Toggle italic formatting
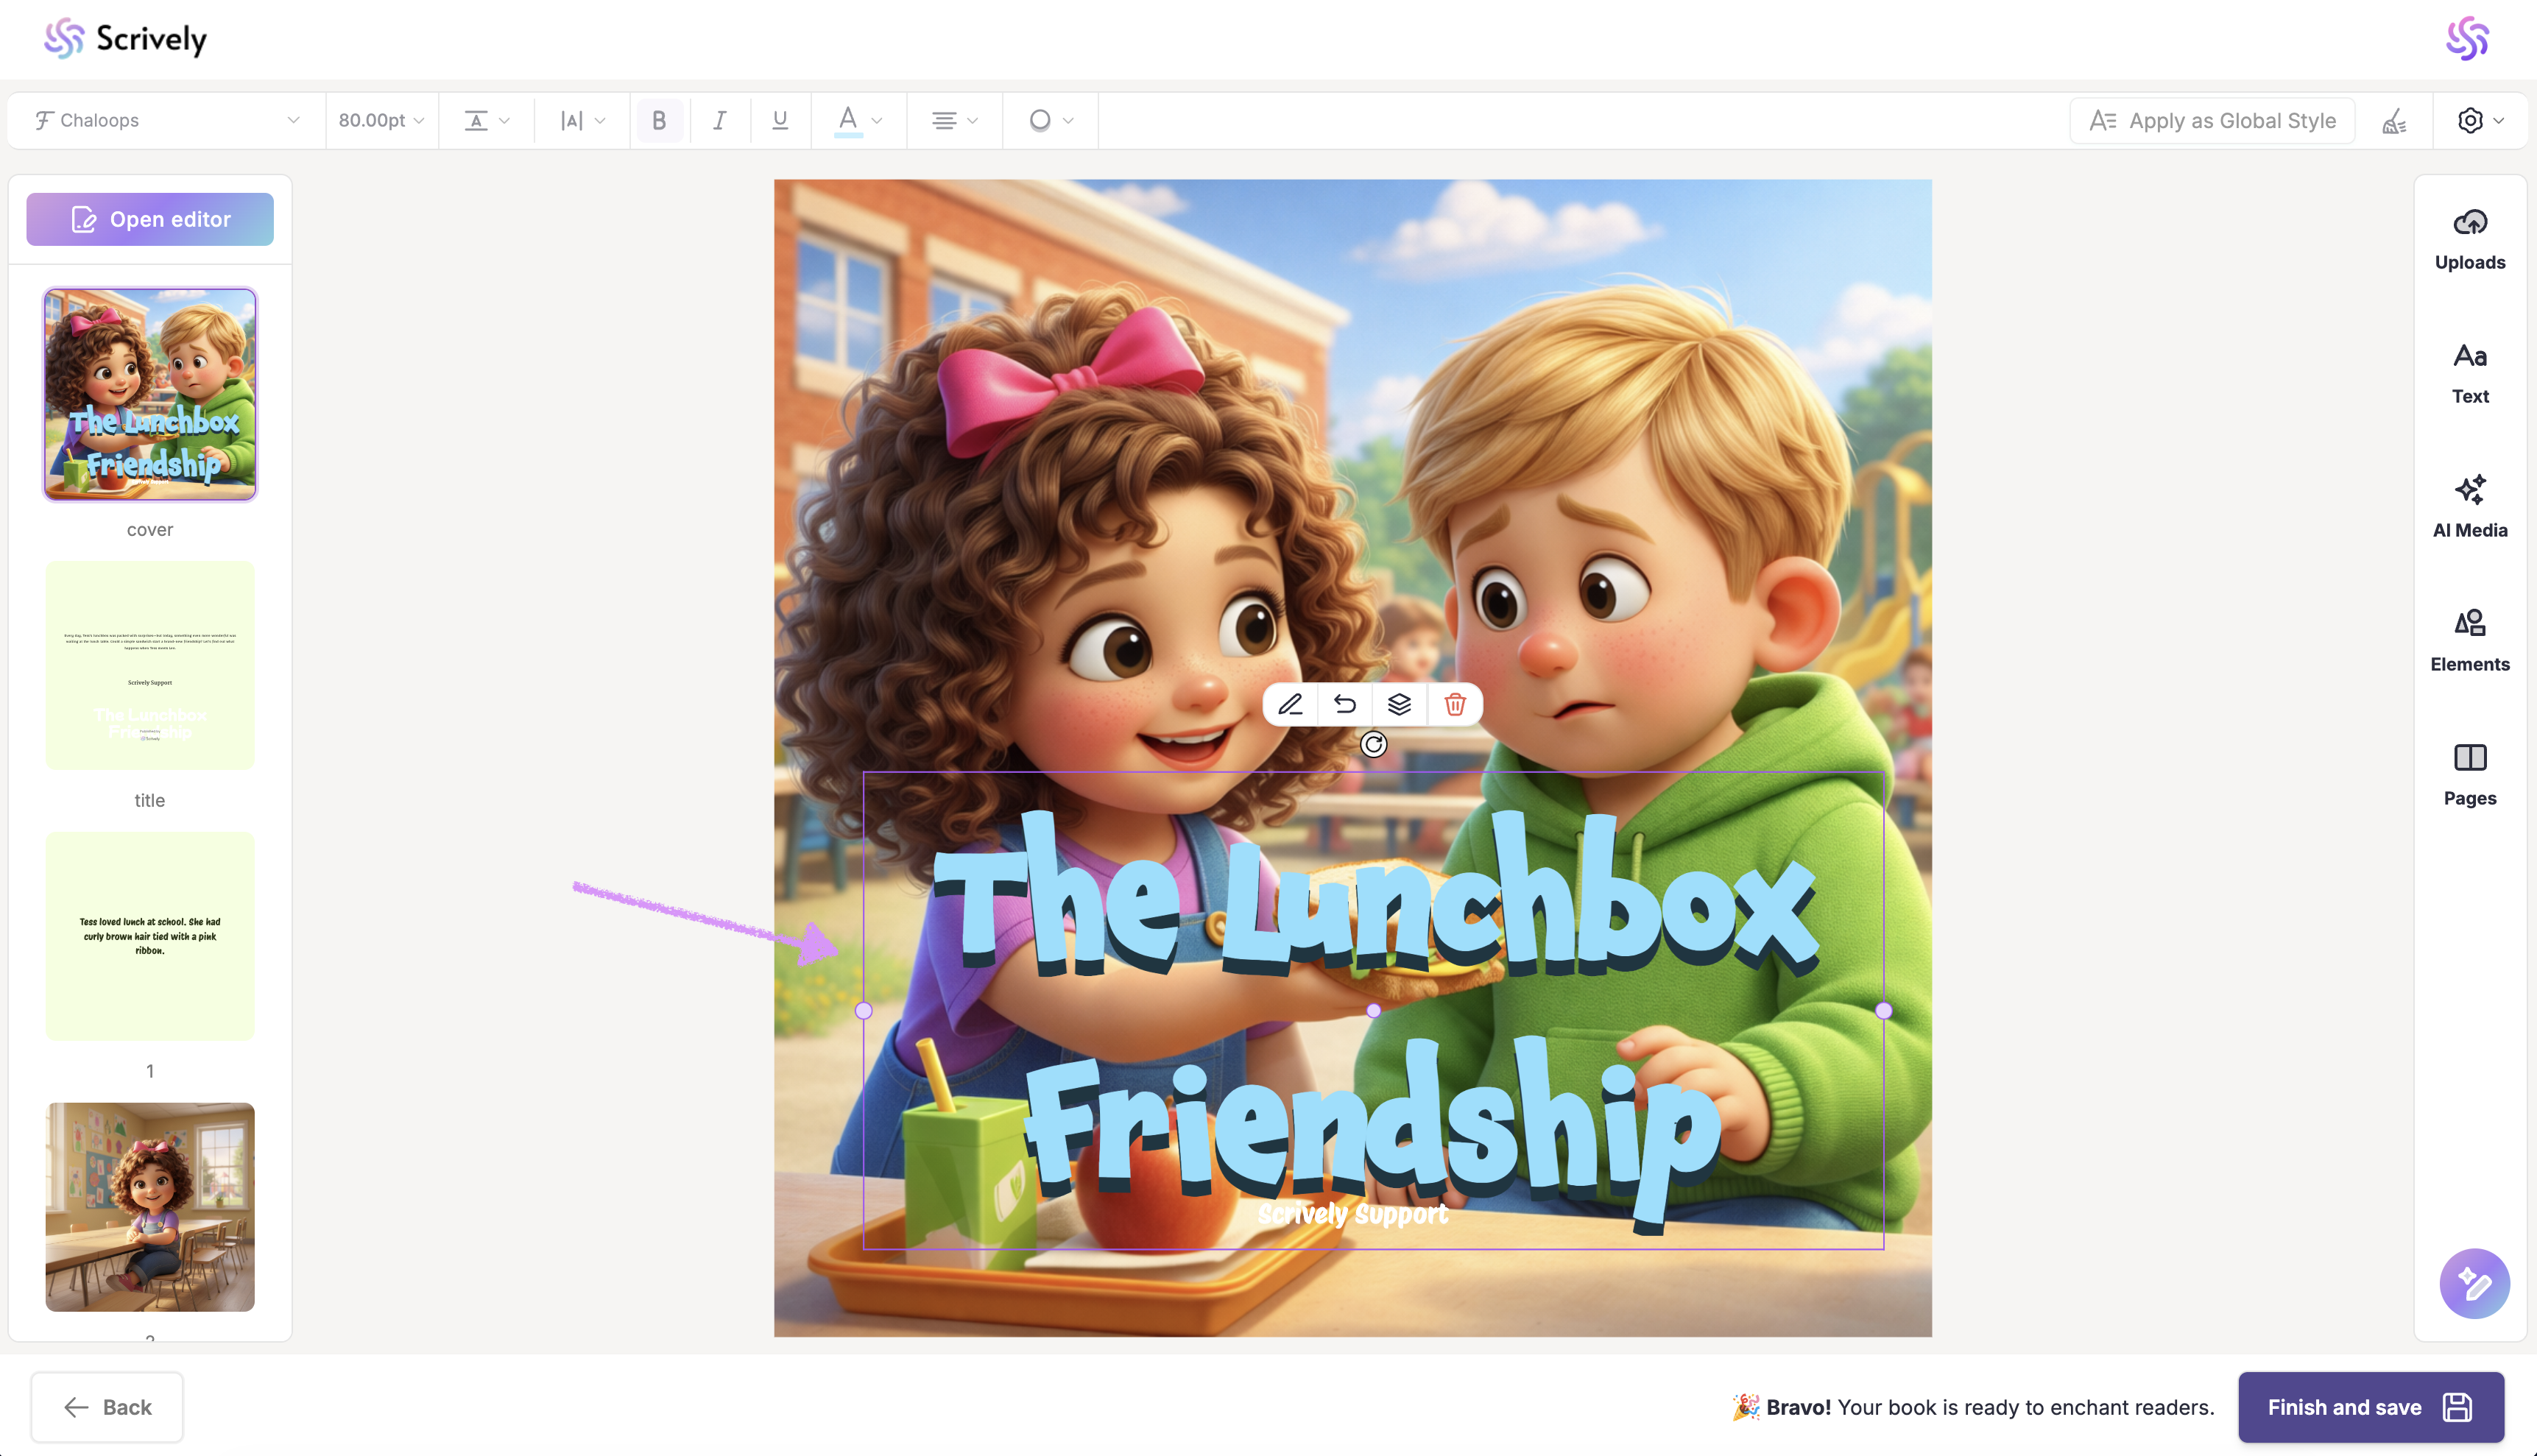Image resolution: width=2537 pixels, height=1456 pixels. (x=719, y=121)
